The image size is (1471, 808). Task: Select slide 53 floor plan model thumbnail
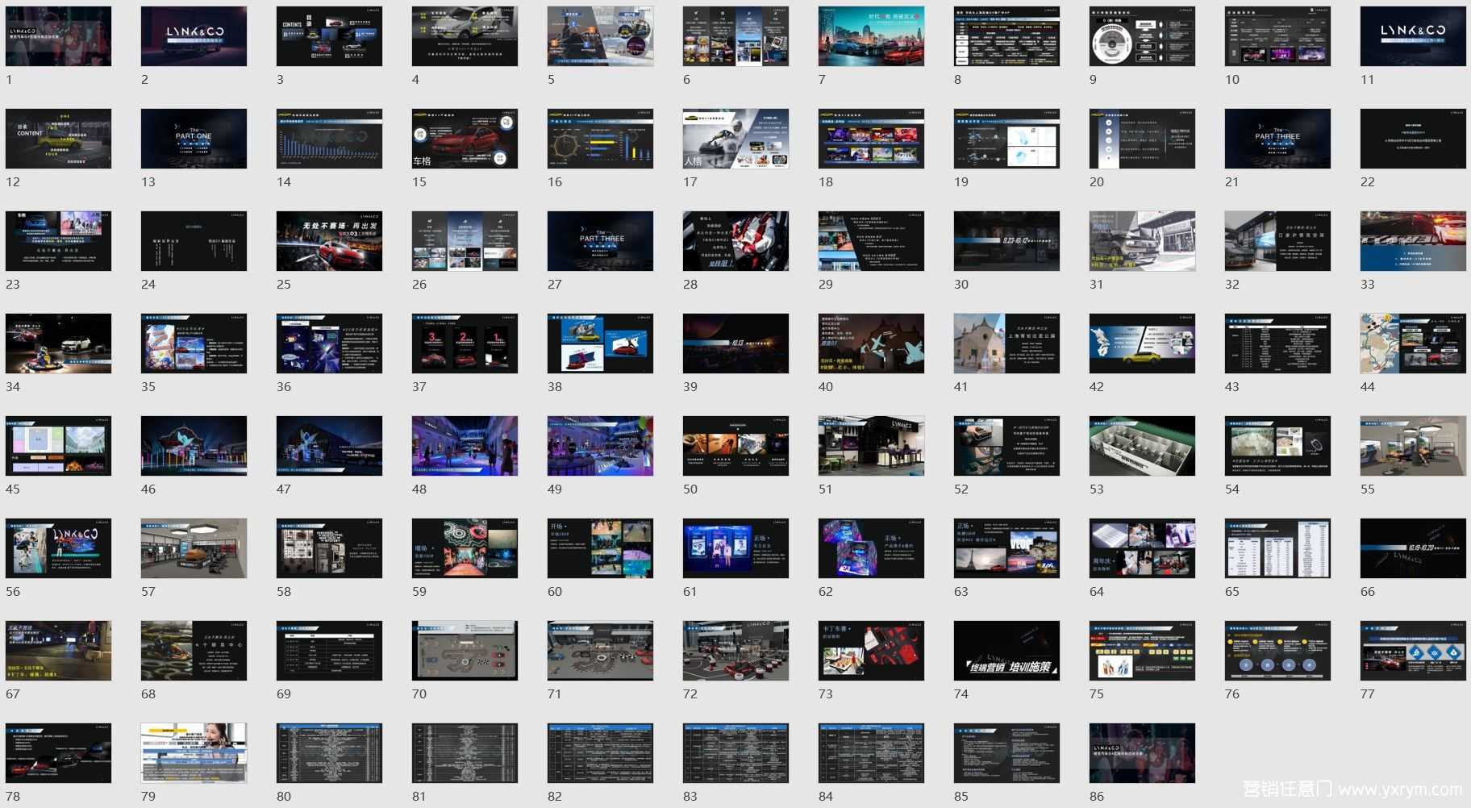tap(1142, 446)
